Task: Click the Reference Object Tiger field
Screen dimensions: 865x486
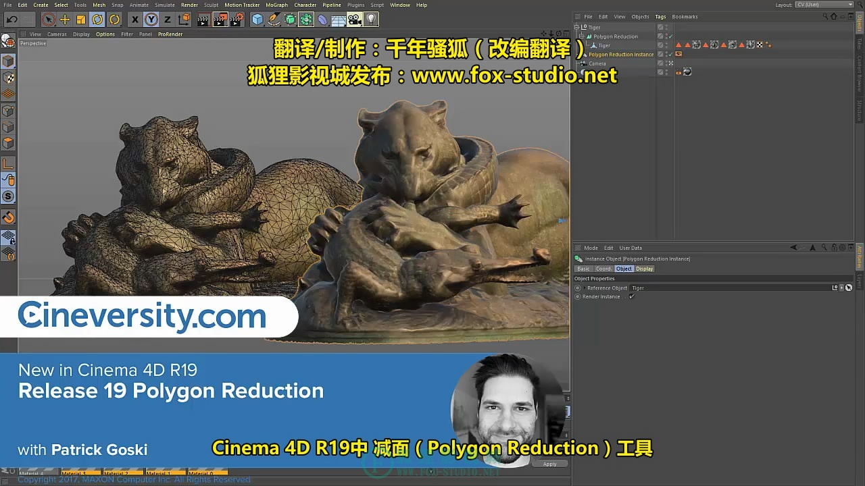Action: pyautogui.click(x=730, y=288)
